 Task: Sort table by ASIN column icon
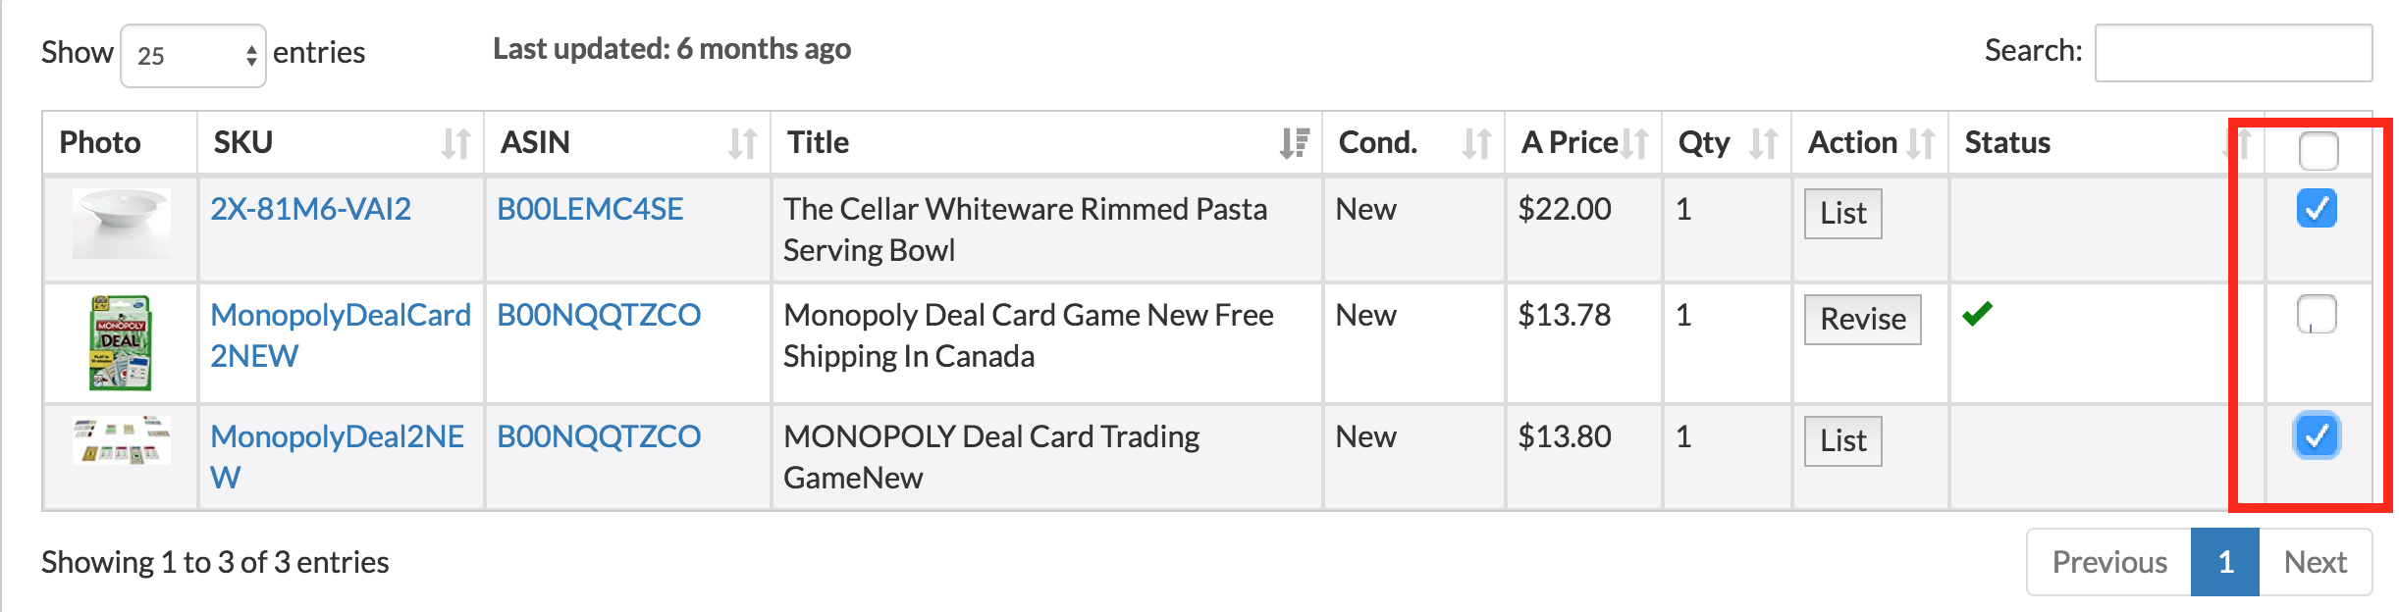tap(742, 144)
